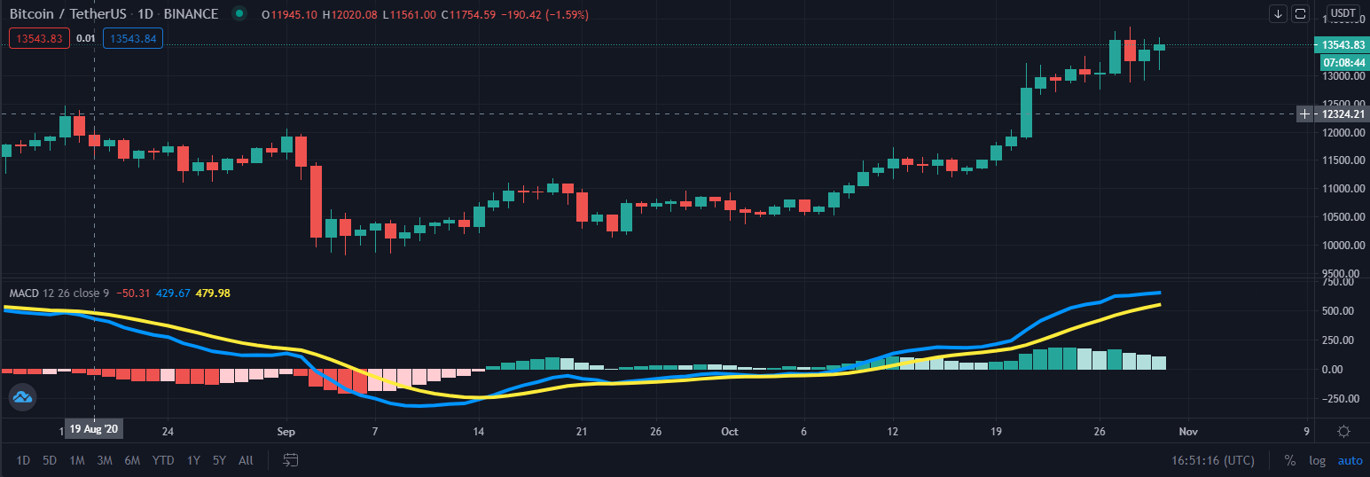Toggle log scale mode

pyautogui.click(x=1318, y=460)
